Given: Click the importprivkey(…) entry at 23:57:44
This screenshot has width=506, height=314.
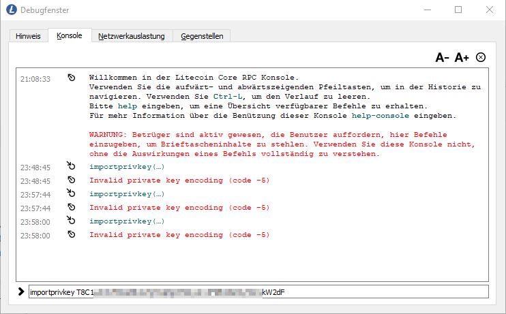Looking at the screenshot, I should click(x=127, y=194).
